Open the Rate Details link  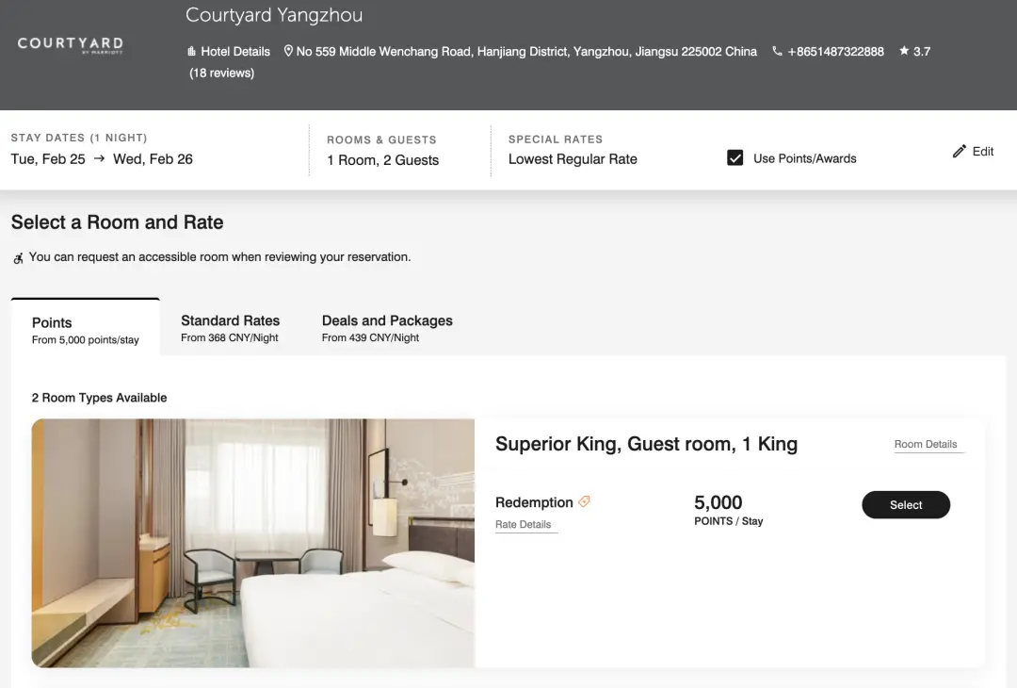(x=524, y=525)
